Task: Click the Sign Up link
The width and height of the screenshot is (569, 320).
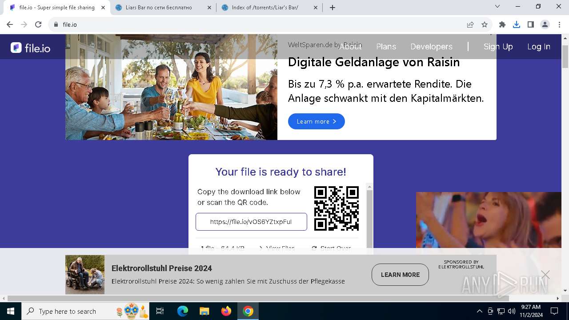Action: click(x=498, y=47)
